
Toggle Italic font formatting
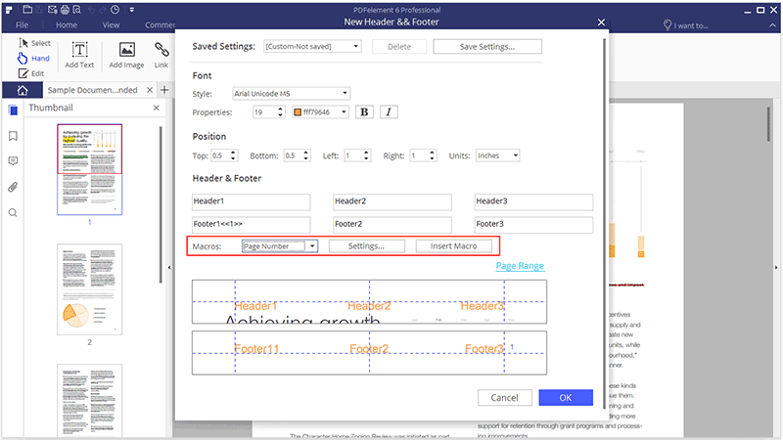[x=389, y=112]
